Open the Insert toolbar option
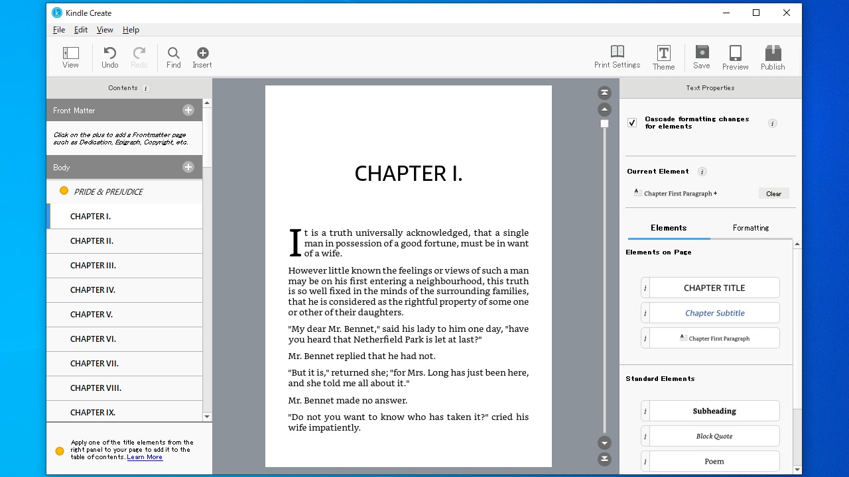Viewport: 849px width, 477px height. tap(202, 58)
